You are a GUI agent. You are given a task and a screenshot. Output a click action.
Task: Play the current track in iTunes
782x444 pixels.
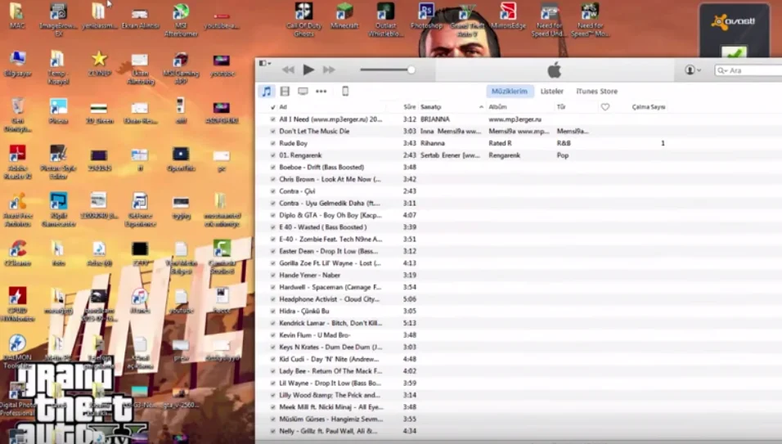308,70
